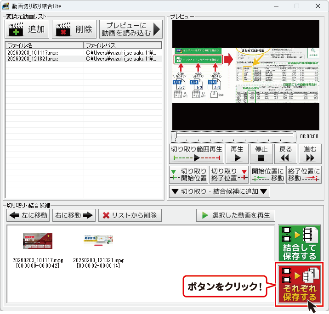Click 切り取り・結合候補に追加 button
This screenshot has width=329, height=314.
pyautogui.click(x=219, y=192)
